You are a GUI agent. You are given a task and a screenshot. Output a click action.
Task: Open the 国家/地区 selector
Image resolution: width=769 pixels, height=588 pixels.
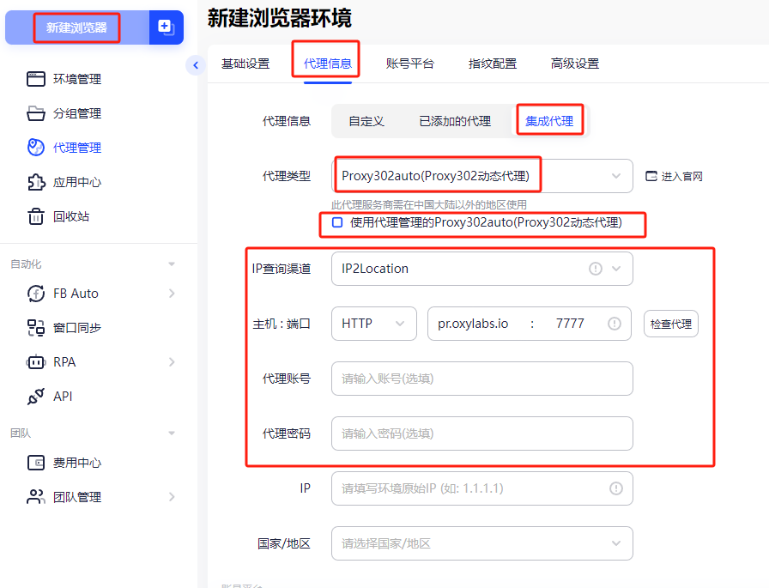click(x=481, y=543)
